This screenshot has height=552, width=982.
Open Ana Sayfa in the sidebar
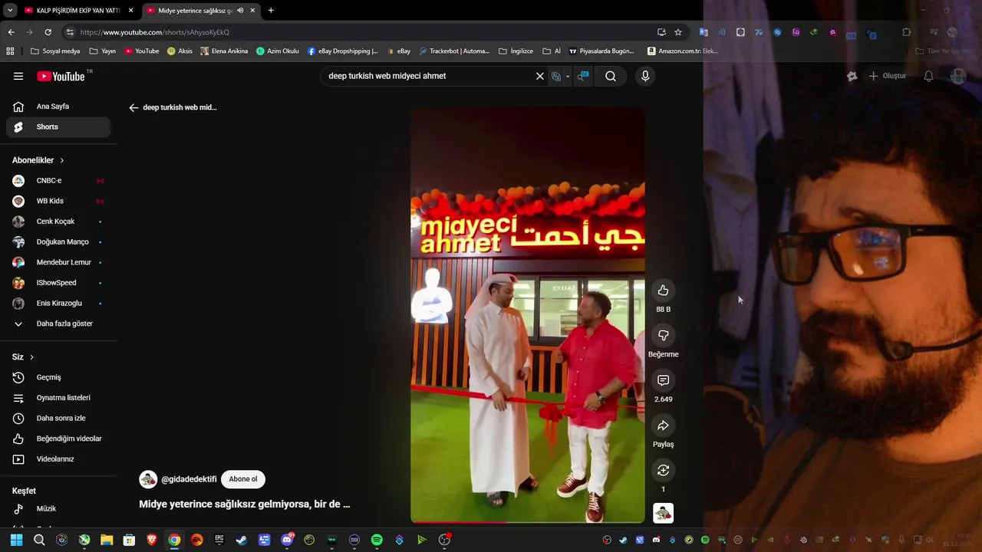coord(58,107)
